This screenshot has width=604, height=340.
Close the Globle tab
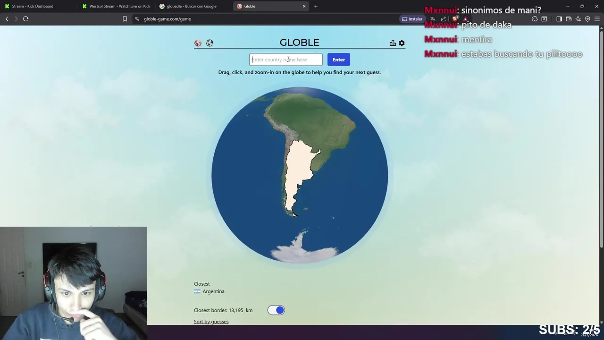click(x=304, y=6)
